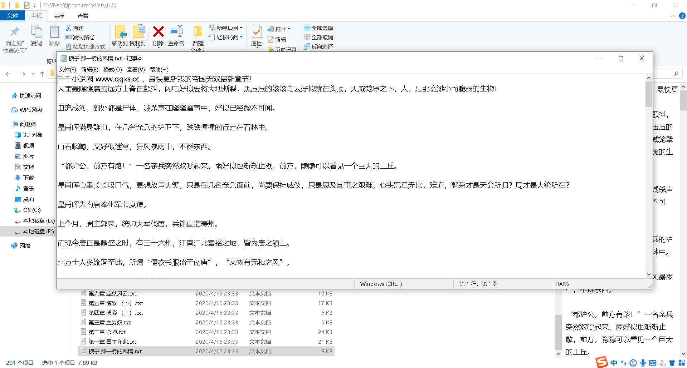Open Notepad Edit (编辑(E)) menu

point(89,69)
